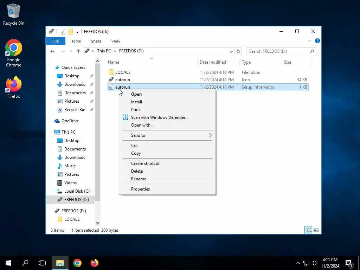Open pinned Desktop under Quick access
Image resolution: width=360 pixels, height=270 pixels.
tap(72, 76)
